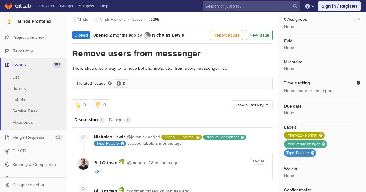Click Nicholas Lewis author name link
The width and height of the screenshot is (366, 192).
168,35
